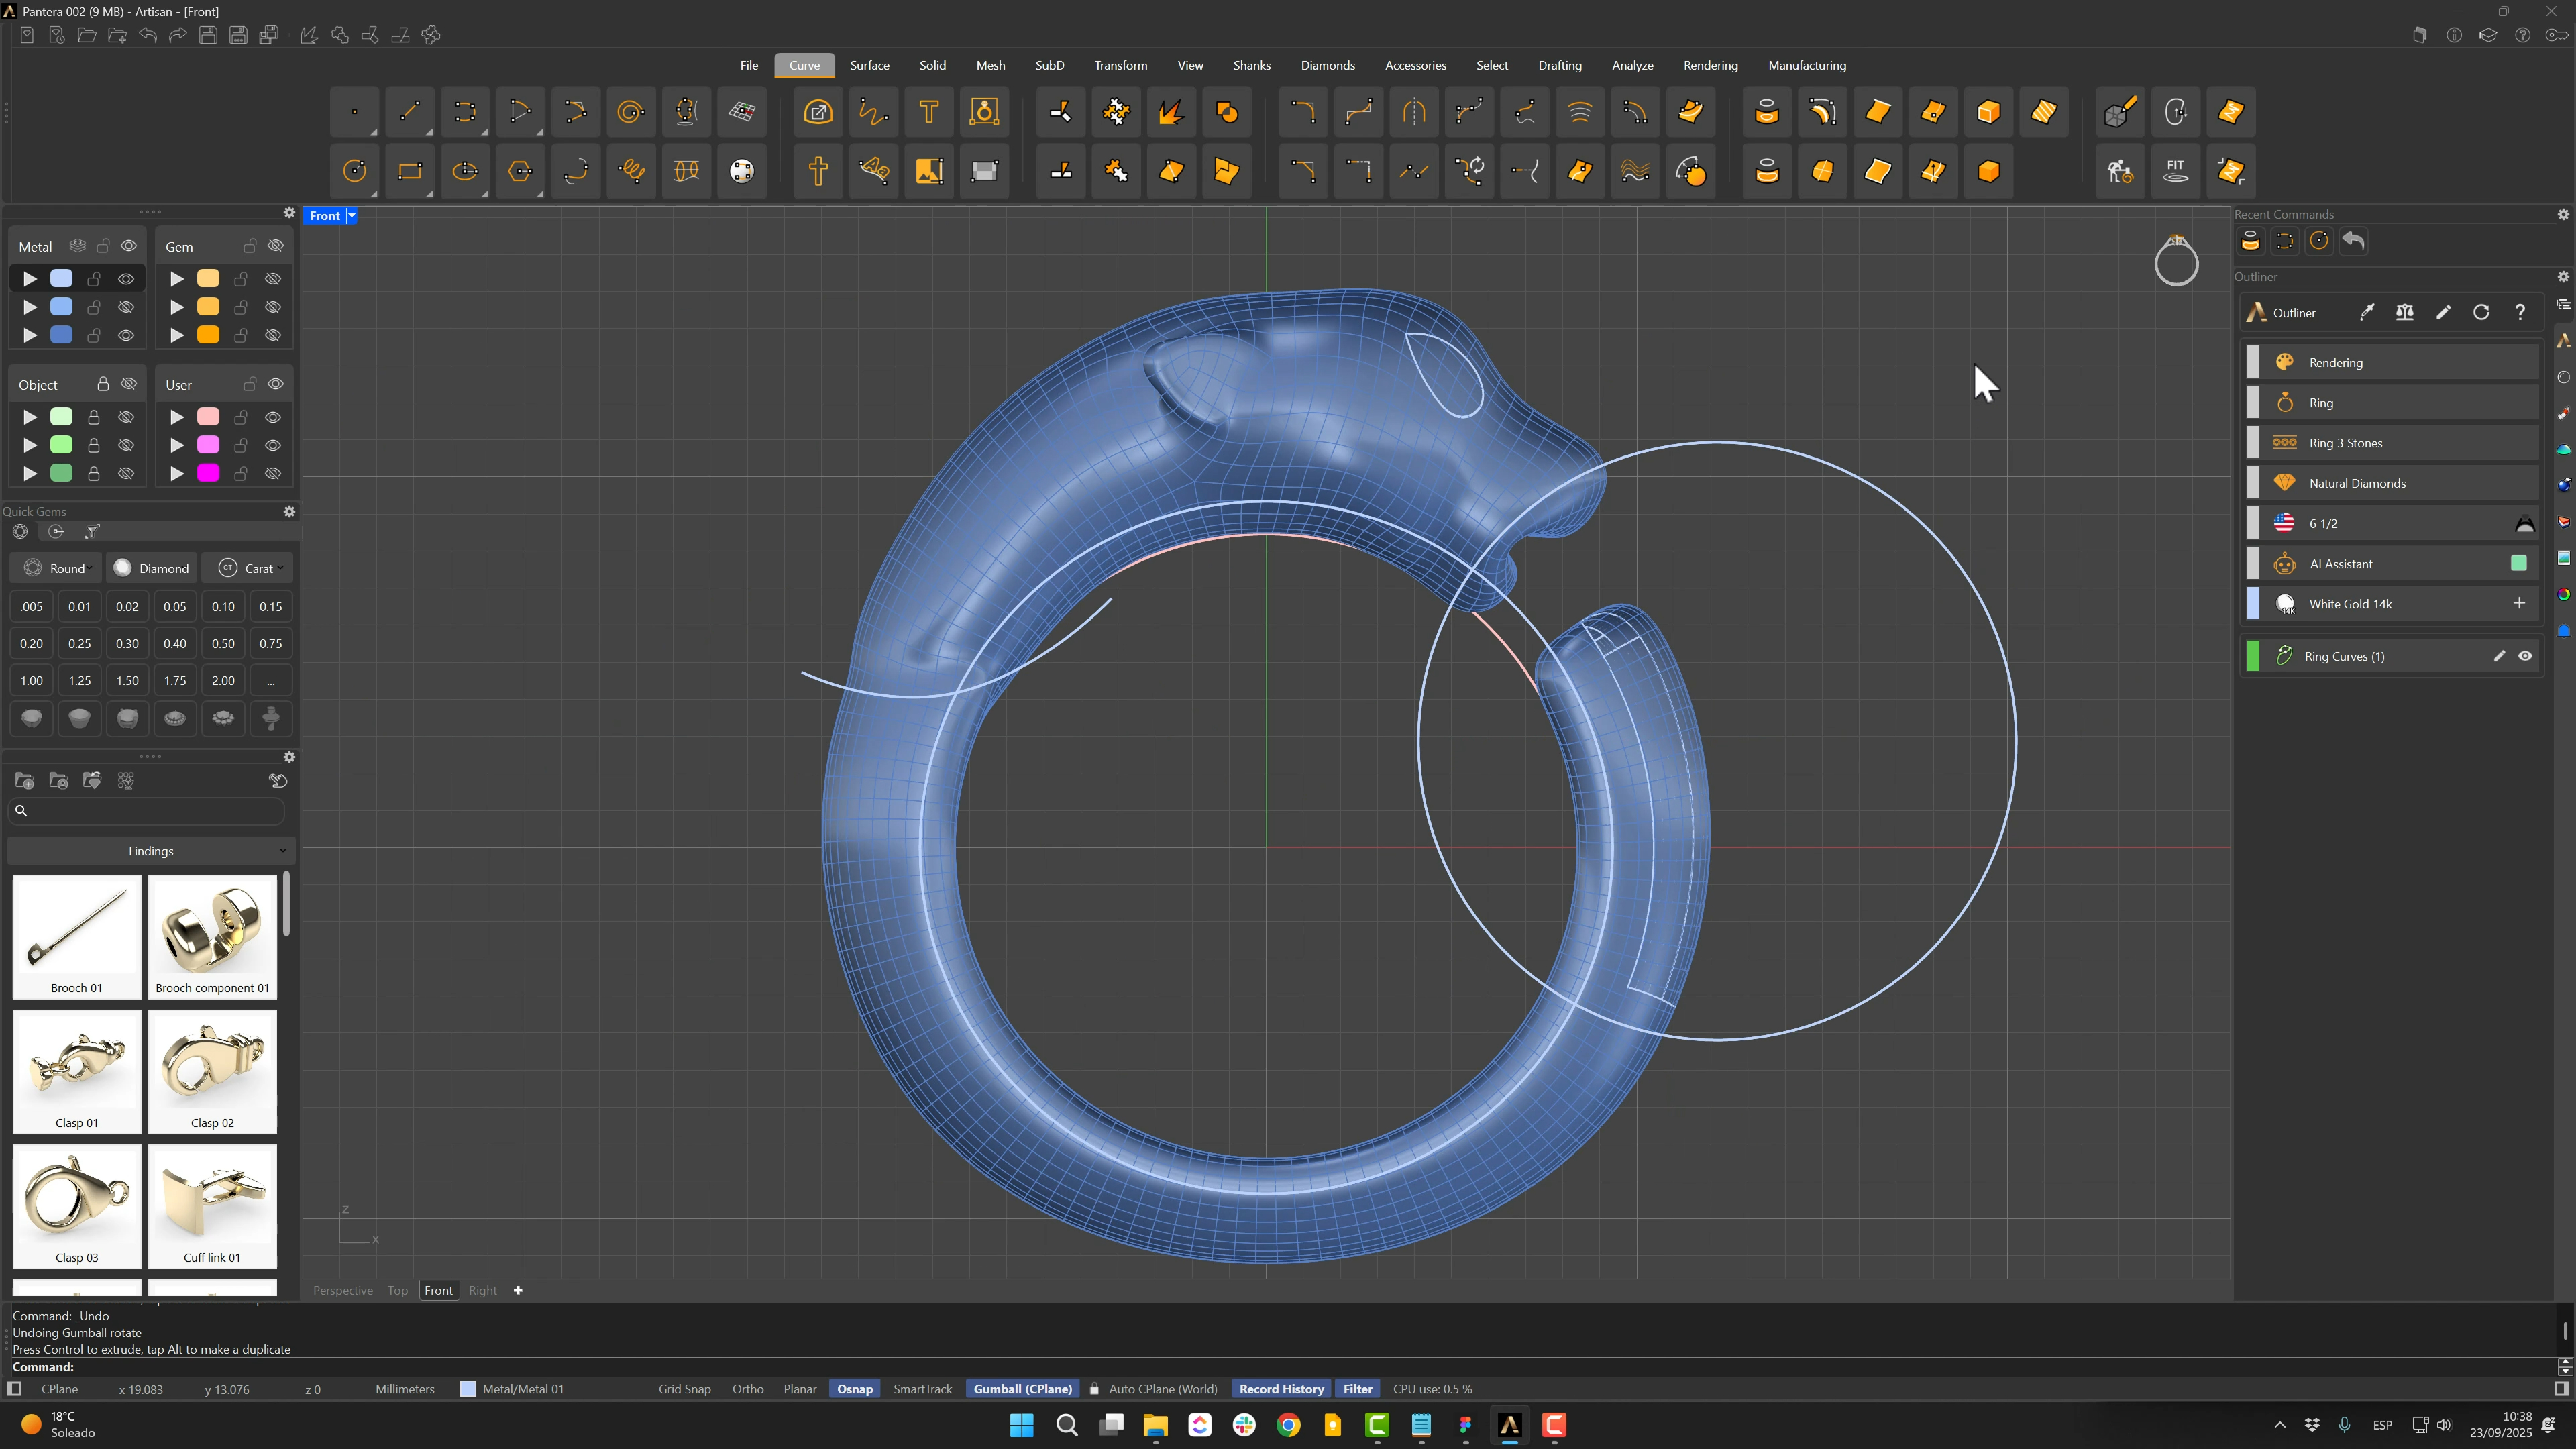Select the Text curve tool
The image size is (2576, 1449).
click(x=929, y=112)
